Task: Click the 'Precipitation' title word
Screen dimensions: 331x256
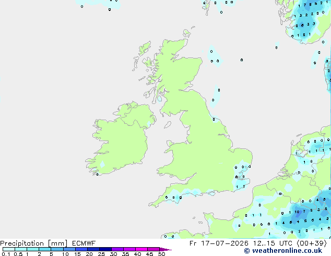Action: (22, 243)
